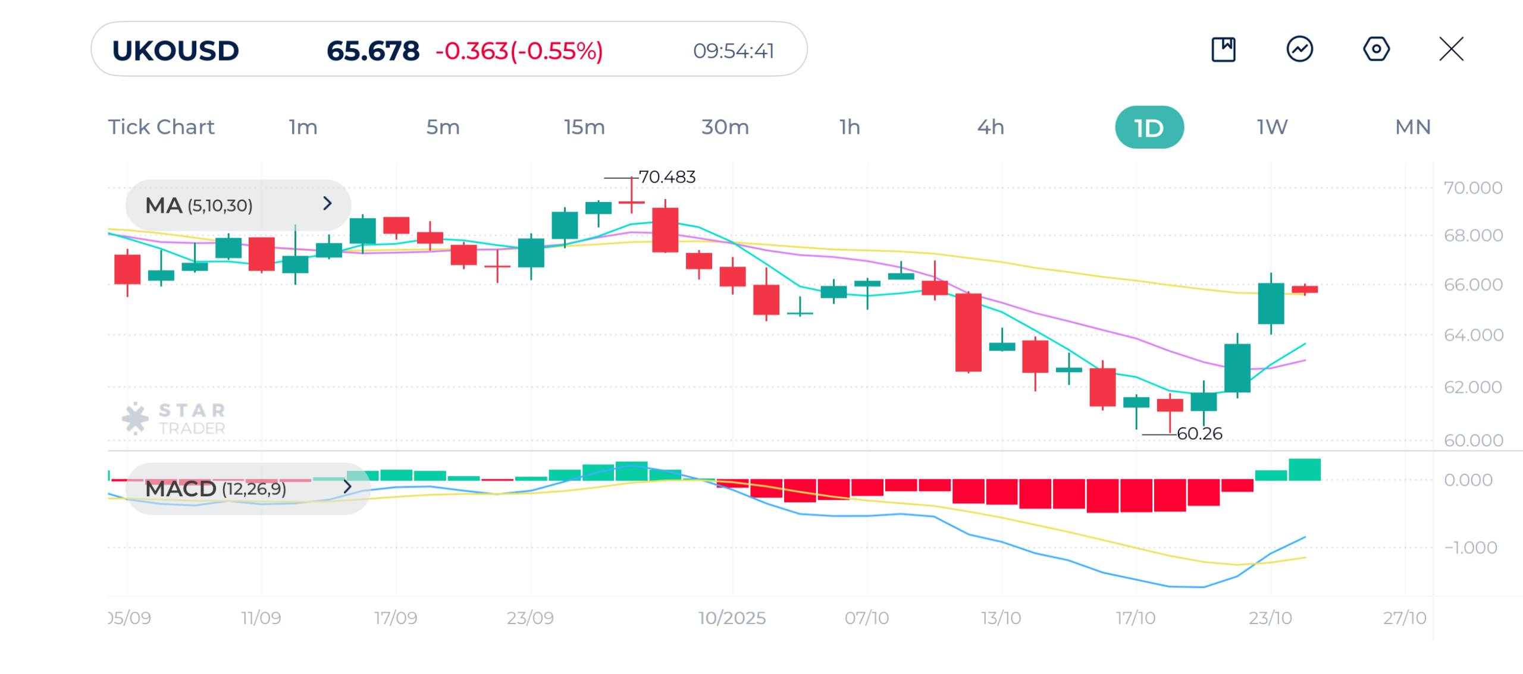Click the save chart snapshot icon
The image size is (1523, 674).
[1223, 49]
